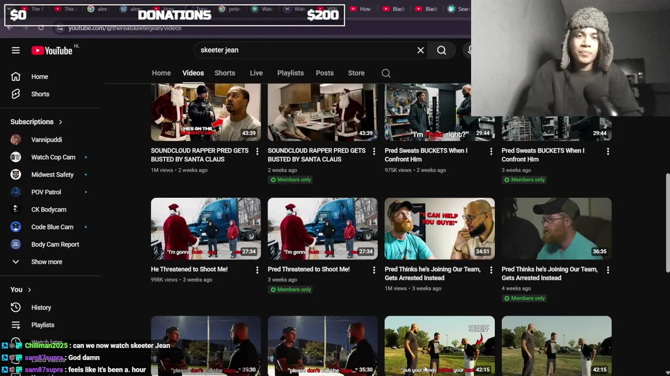Open options for 975K views Pred Sweats BUCKETS
Screen dimensions: 670x376
(x=491, y=151)
